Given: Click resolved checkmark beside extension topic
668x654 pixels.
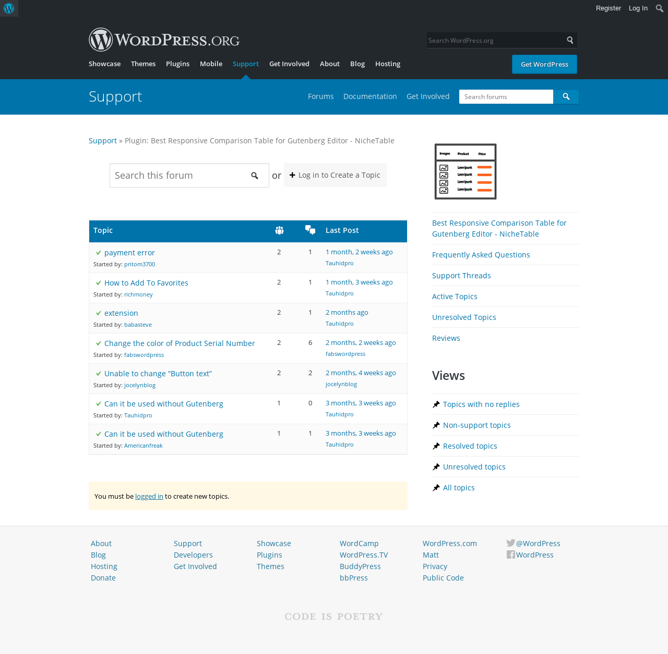Looking at the screenshot, I should tap(99, 313).
